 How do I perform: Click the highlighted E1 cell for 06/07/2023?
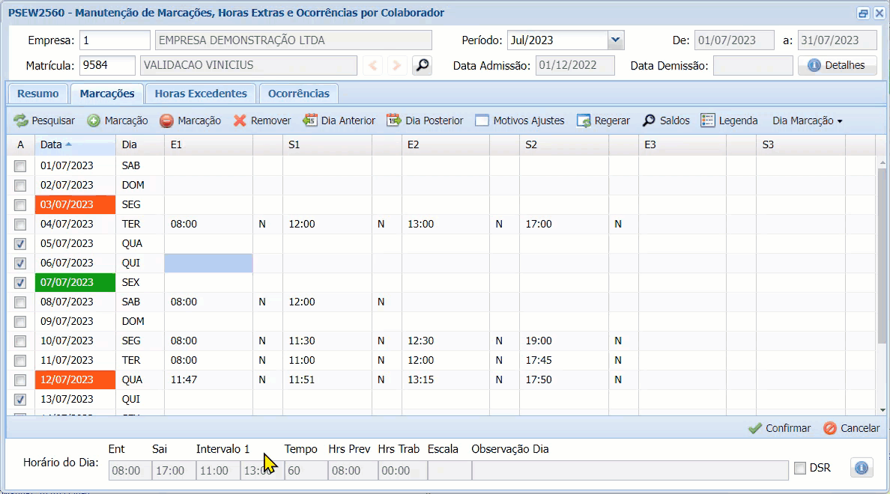click(208, 263)
